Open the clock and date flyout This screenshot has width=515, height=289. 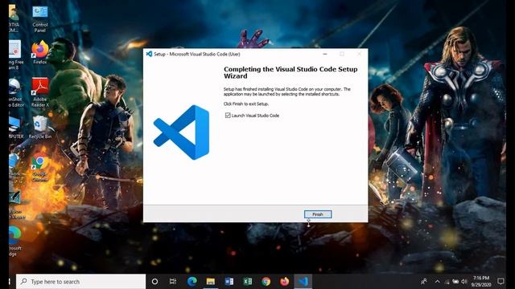tap(481, 282)
